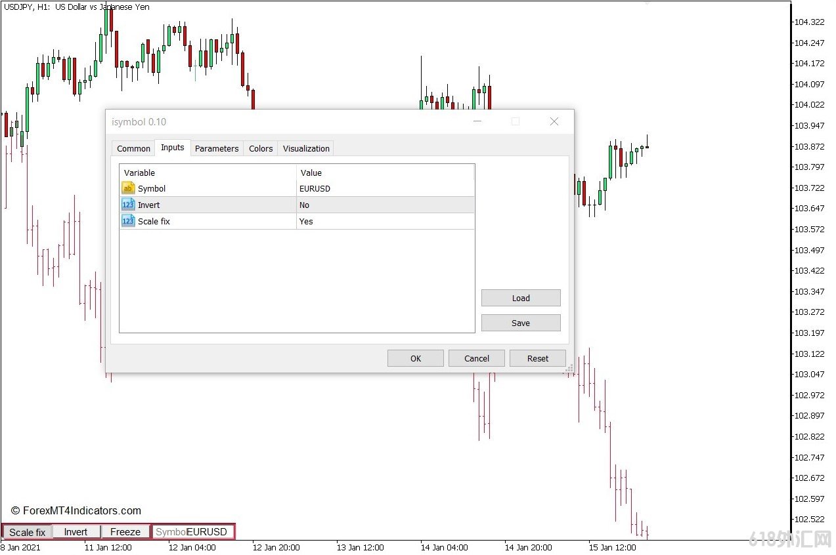Open the Invert value No field
Screen dimensions: 836x555
pyautogui.click(x=385, y=205)
